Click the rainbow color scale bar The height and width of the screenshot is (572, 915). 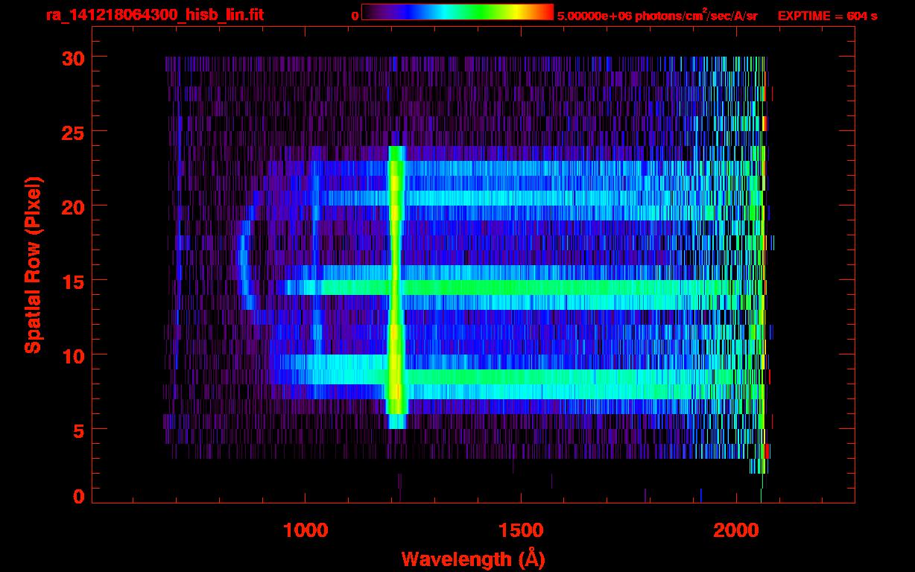[457, 12]
